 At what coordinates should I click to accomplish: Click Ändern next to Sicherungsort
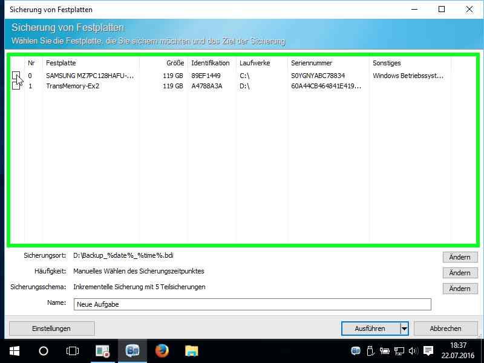(x=460, y=257)
